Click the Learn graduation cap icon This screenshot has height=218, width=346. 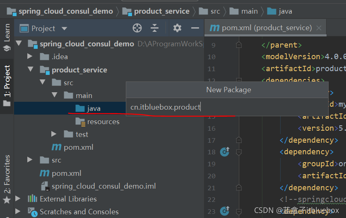(x=7, y=48)
